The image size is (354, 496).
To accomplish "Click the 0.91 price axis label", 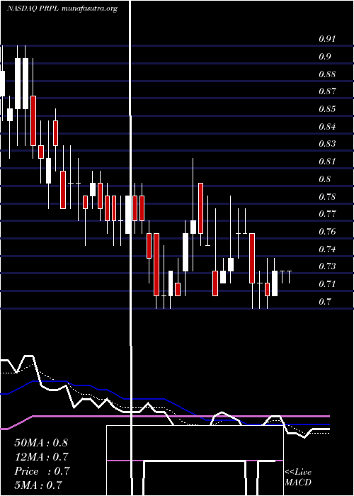I will [327, 39].
